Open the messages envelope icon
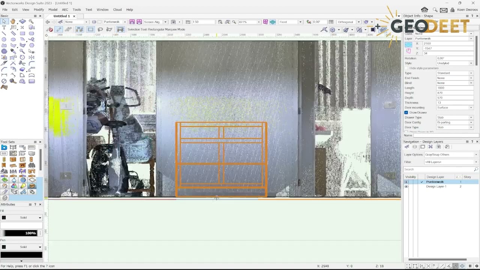This screenshot has width=480, height=270. click(444, 10)
